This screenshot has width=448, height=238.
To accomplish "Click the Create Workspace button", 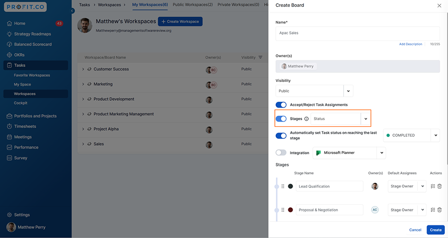I will coord(180,21).
